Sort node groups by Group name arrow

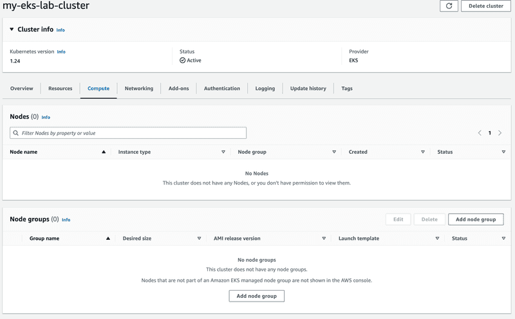(108, 239)
